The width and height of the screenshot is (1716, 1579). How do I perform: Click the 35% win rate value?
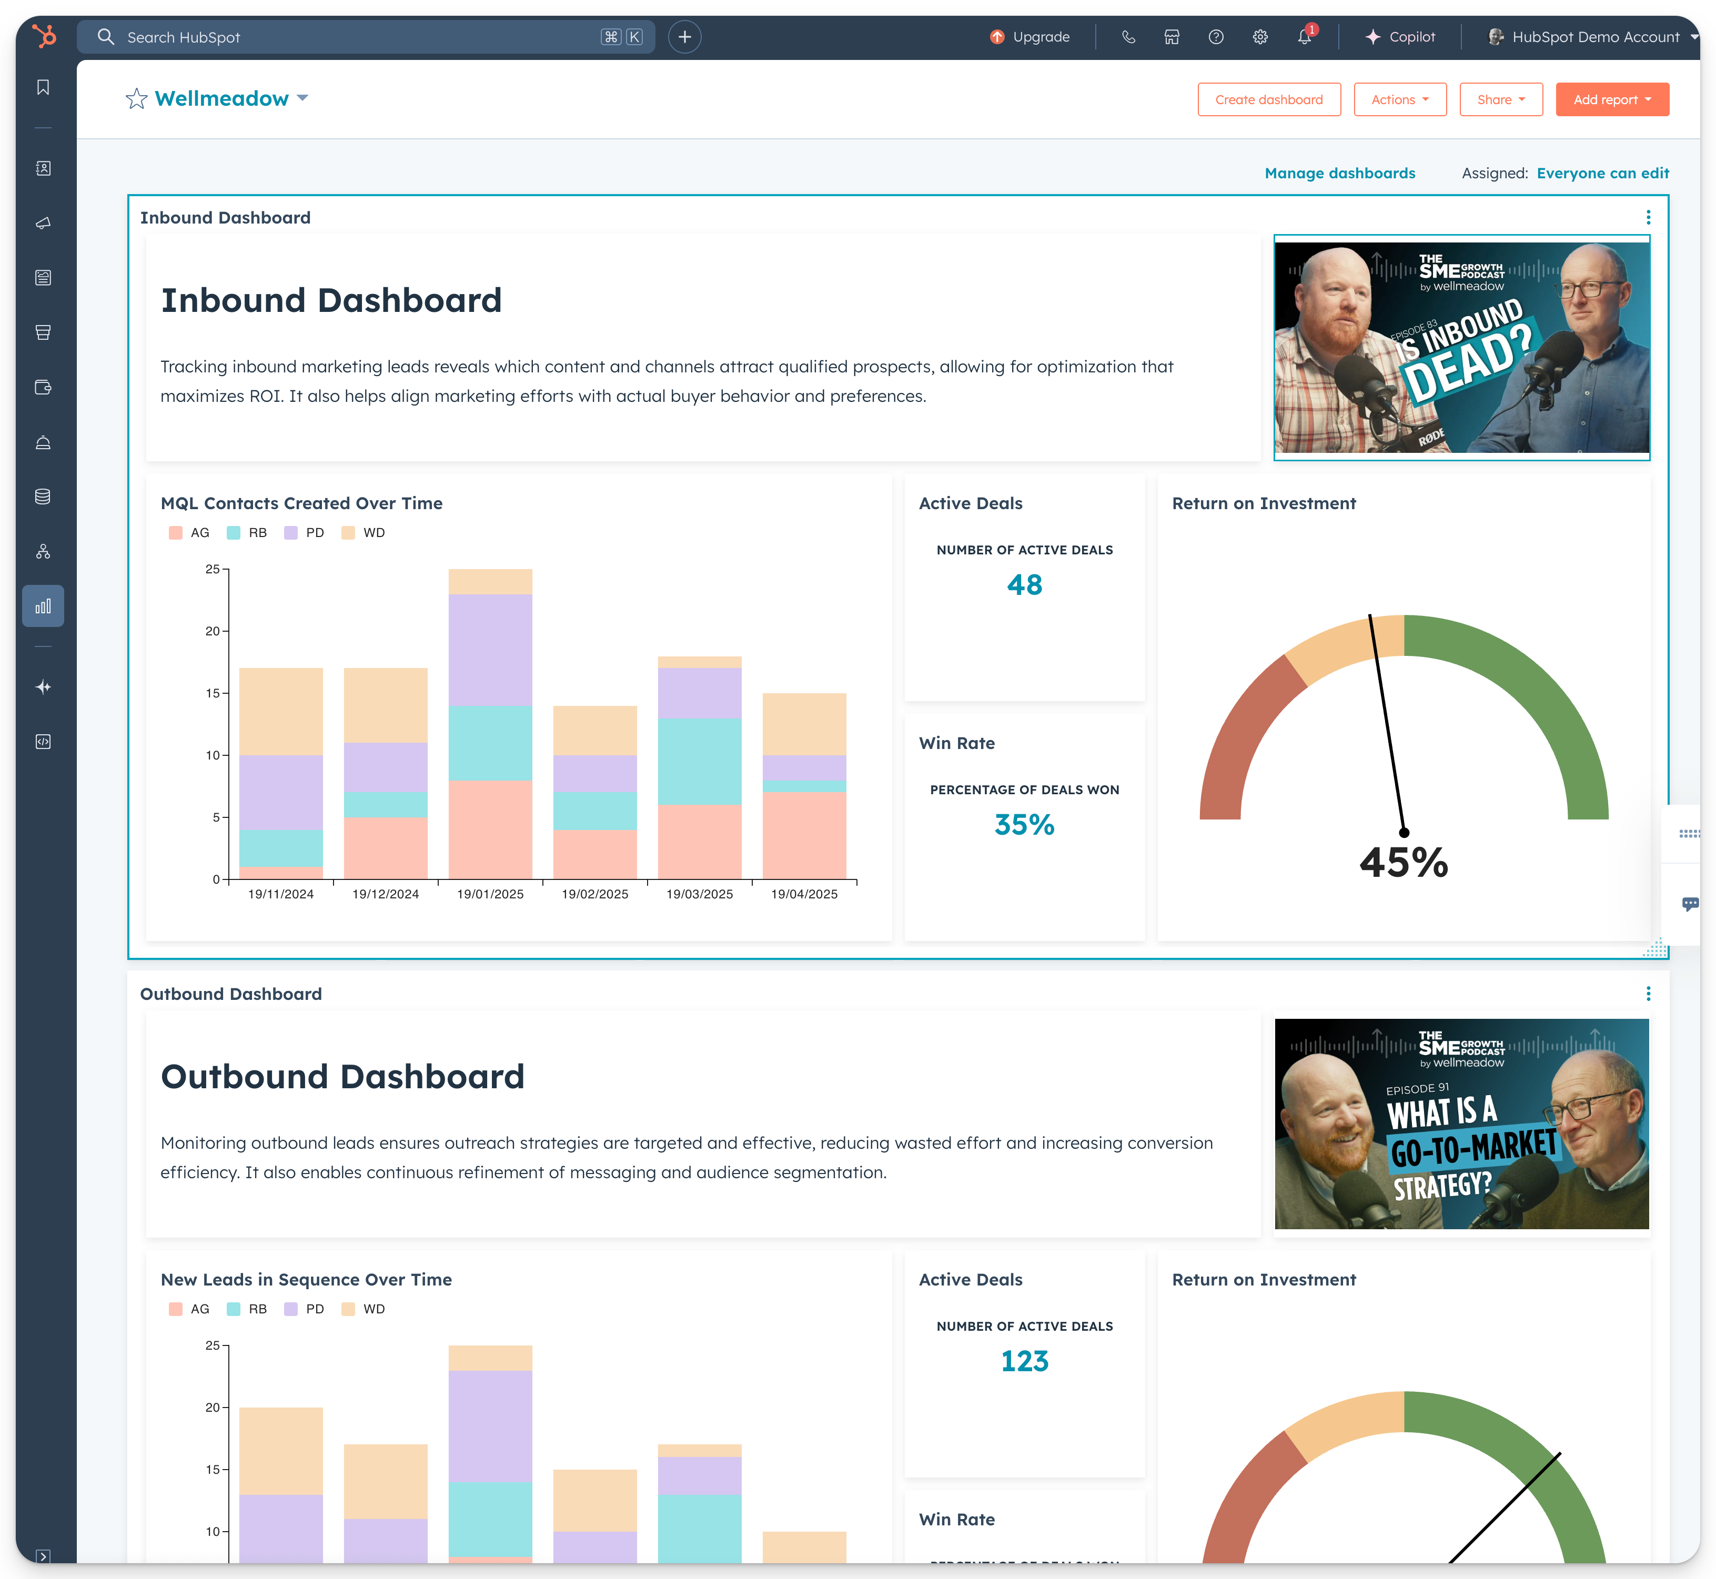coord(1024,825)
